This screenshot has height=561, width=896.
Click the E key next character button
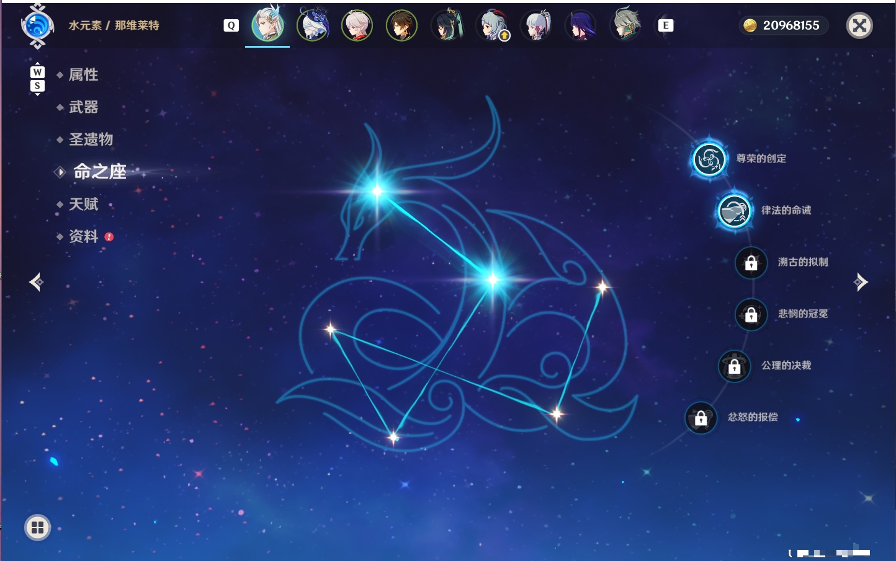point(665,25)
